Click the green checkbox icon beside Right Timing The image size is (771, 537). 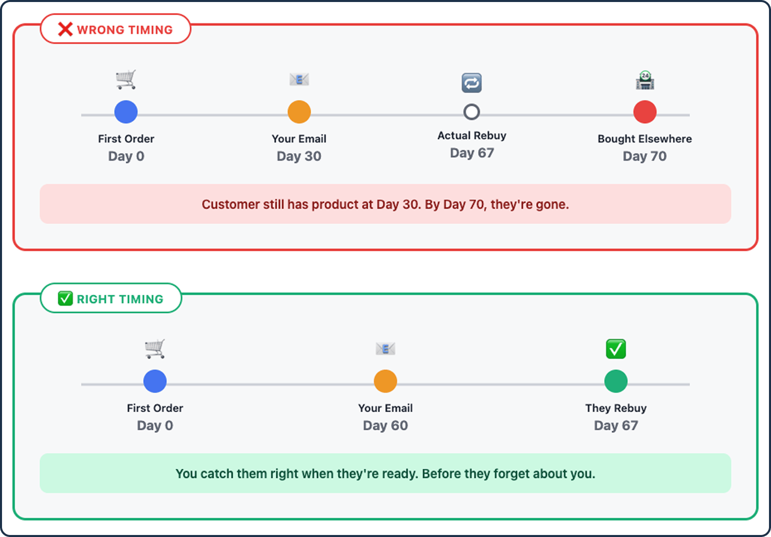pos(65,298)
